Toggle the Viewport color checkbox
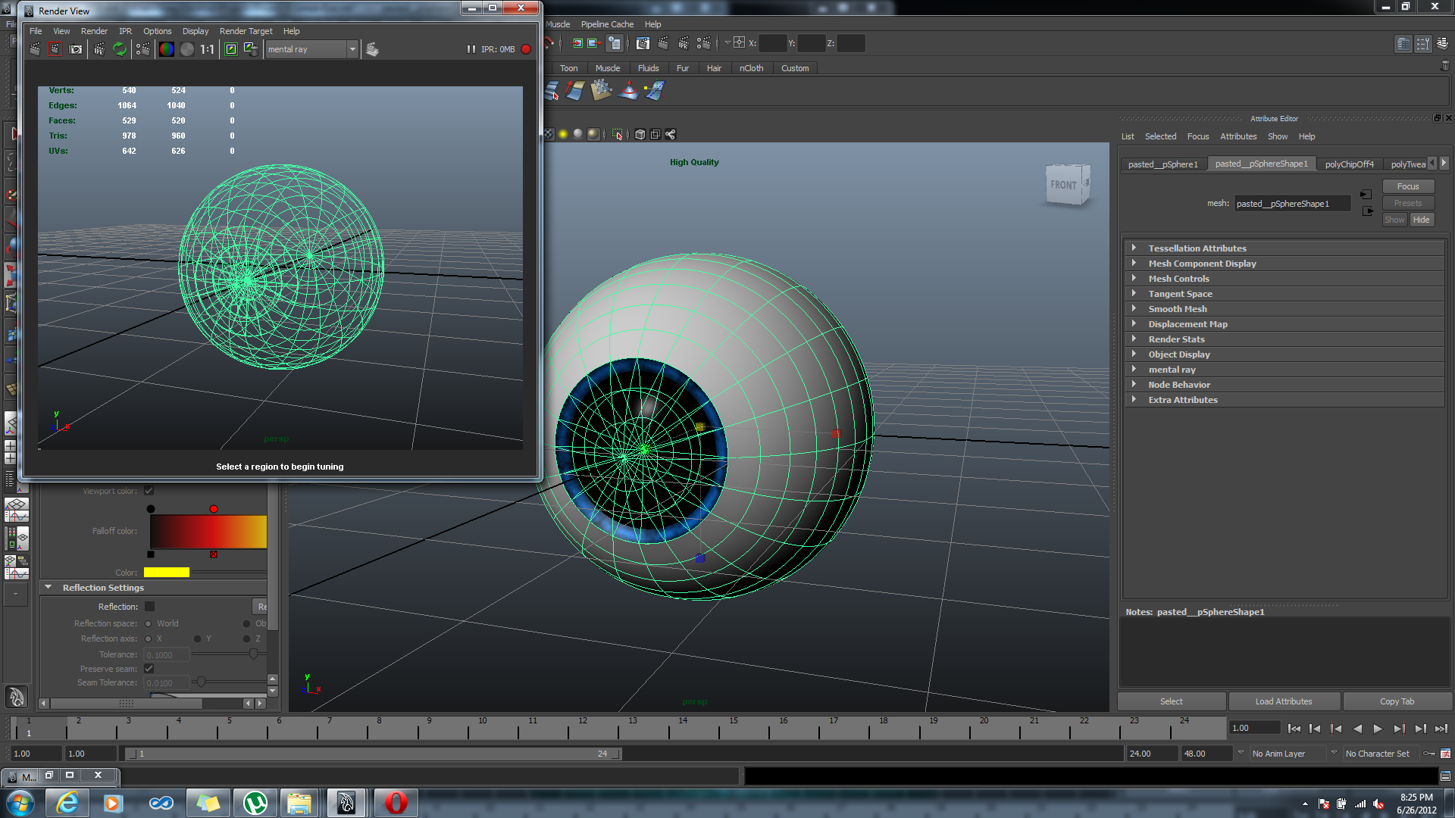 [x=149, y=491]
